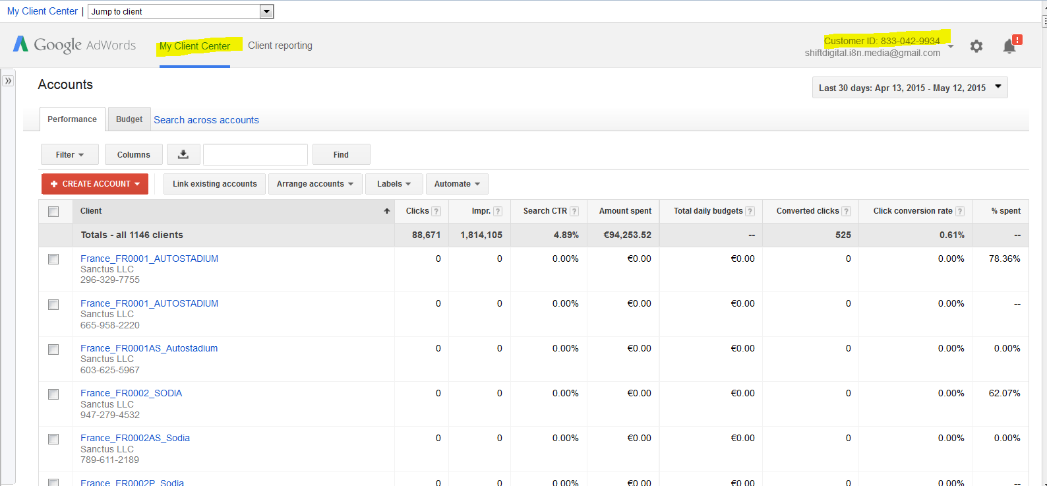Image resolution: width=1047 pixels, height=486 pixels.
Task: Click the Client column sort arrow
Action: click(387, 211)
